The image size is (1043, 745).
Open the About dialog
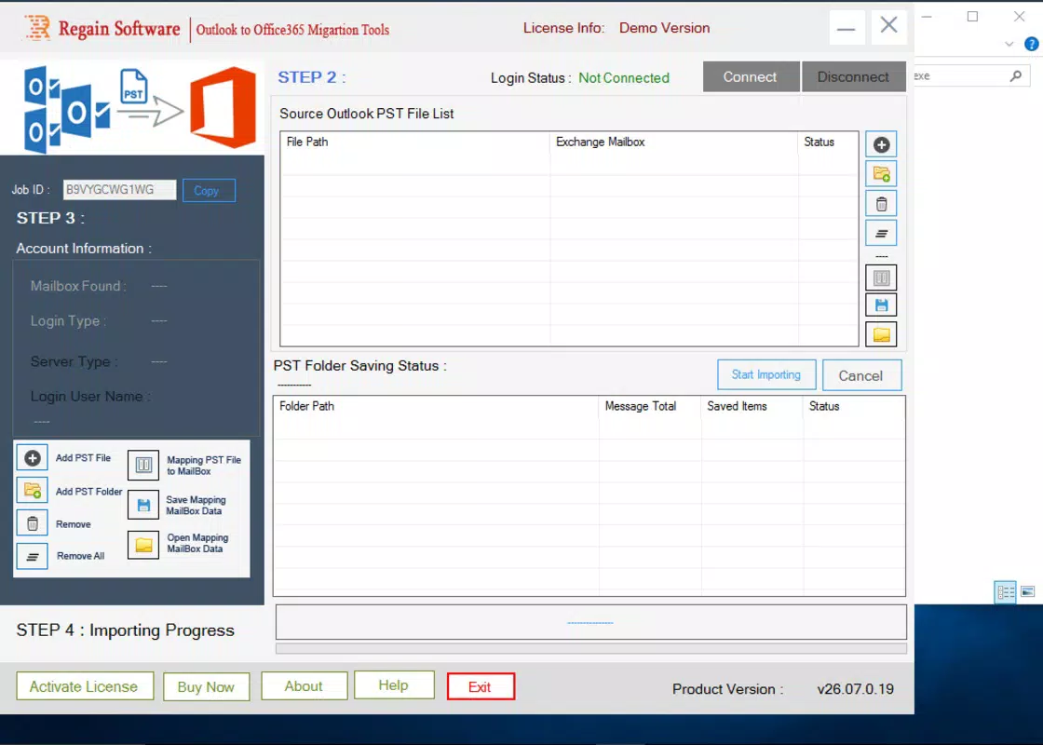pyautogui.click(x=304, y=685)
